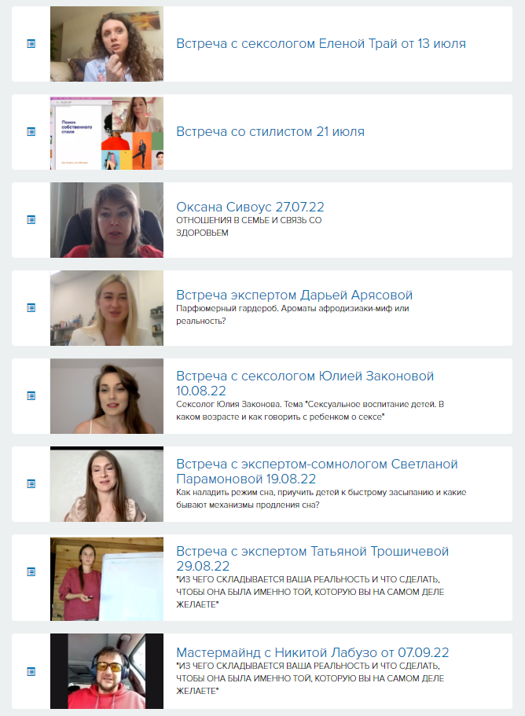The height and width of the screenshot is (716, 525).
Task: Select thumbnail of curly-haired woman
Action: click(107, 44)
